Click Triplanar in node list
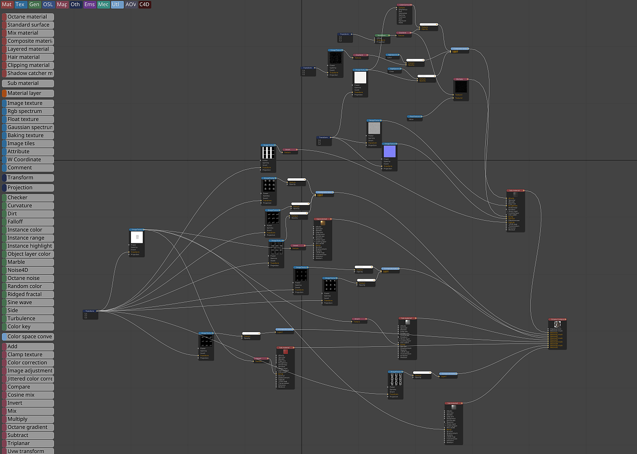 [28, 443]
